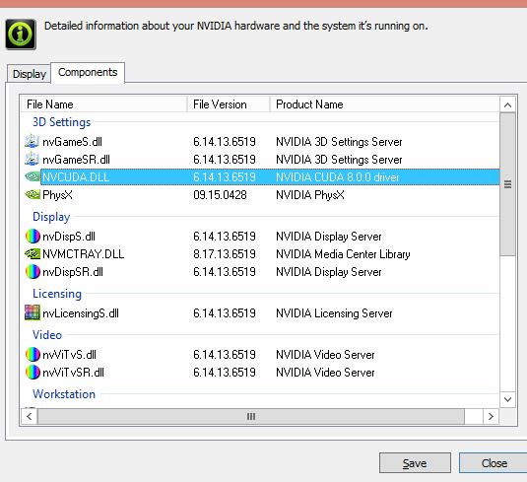Click the 3D Settings group header
The image size is (527, 482).
[x=61, y=122]
